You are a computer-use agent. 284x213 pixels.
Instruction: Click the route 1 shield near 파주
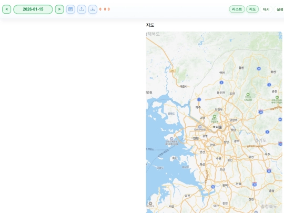(199, 99)
